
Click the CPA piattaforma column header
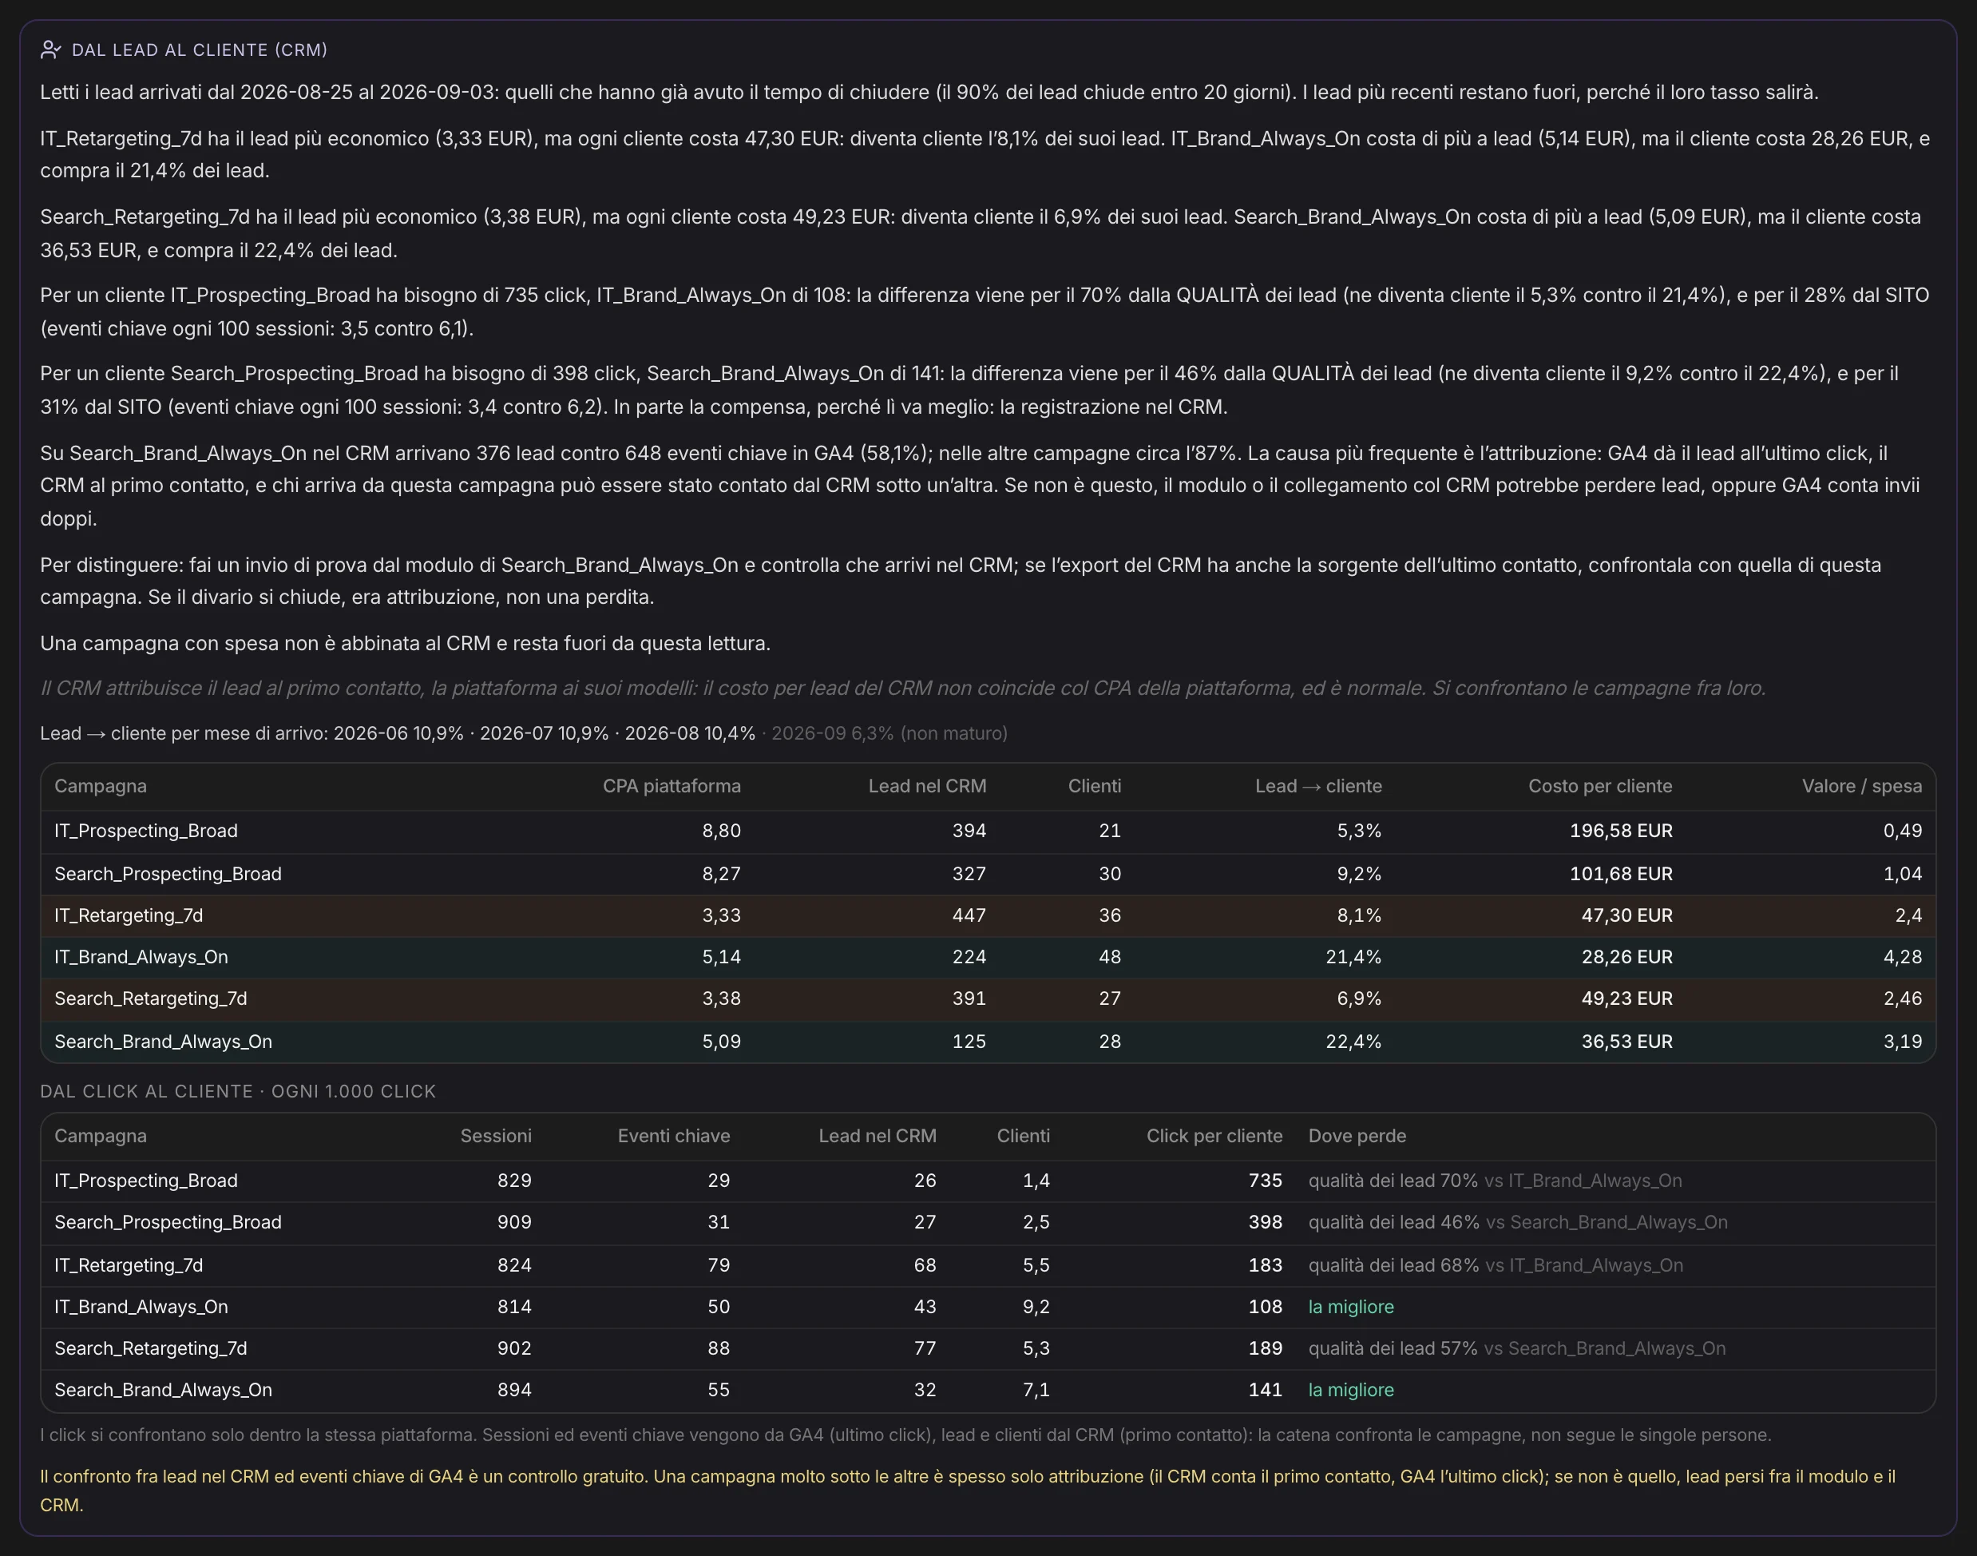pyautogui.click(x=672, y=786)
